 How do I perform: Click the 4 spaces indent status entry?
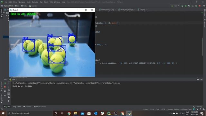point(170,110)
